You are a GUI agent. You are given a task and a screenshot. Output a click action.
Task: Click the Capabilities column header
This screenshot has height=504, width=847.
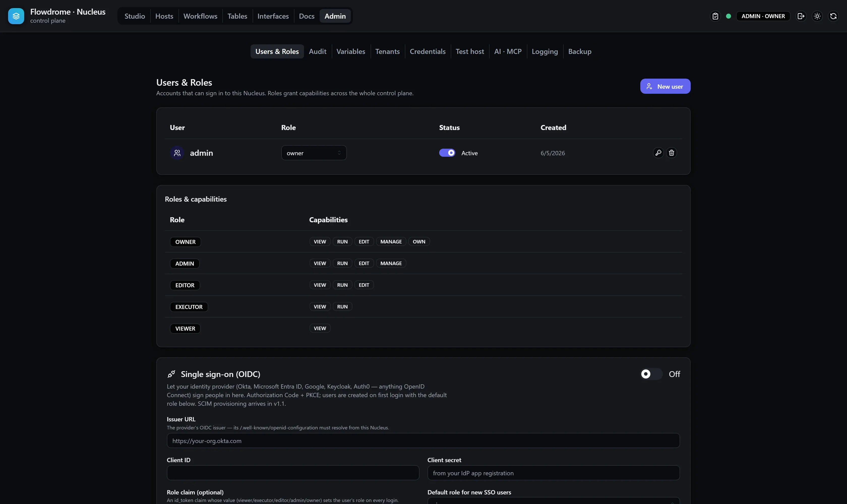[x=328, y=220]
